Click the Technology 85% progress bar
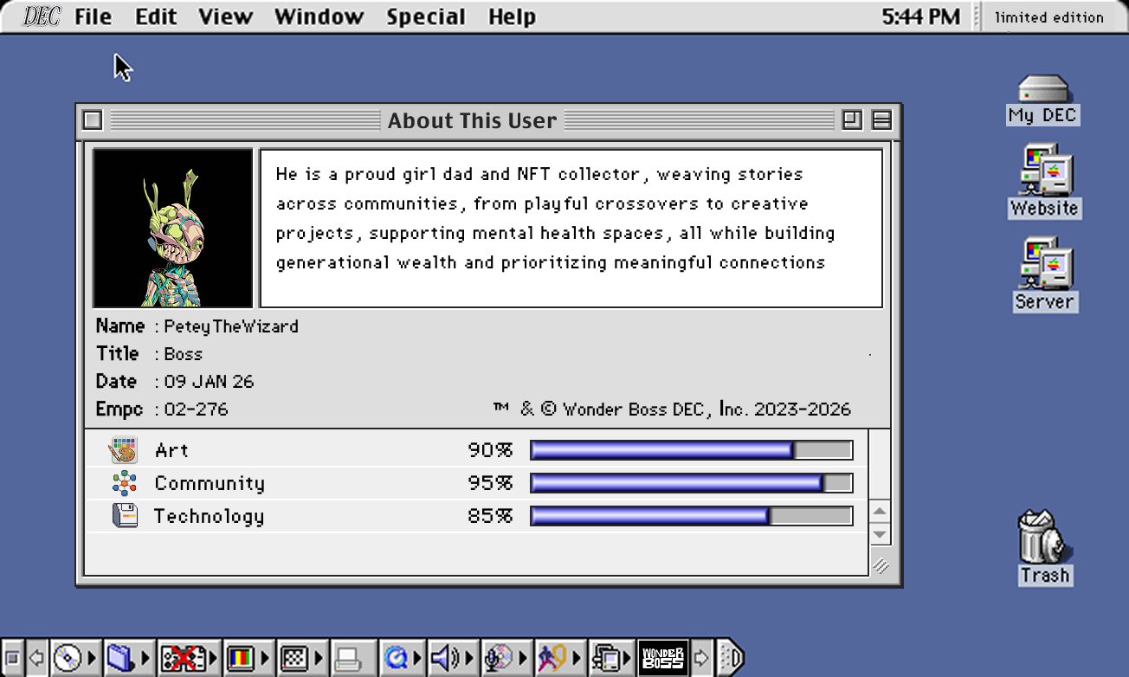The width and height of the screenshot is (1129, 677). click(692, 516)
